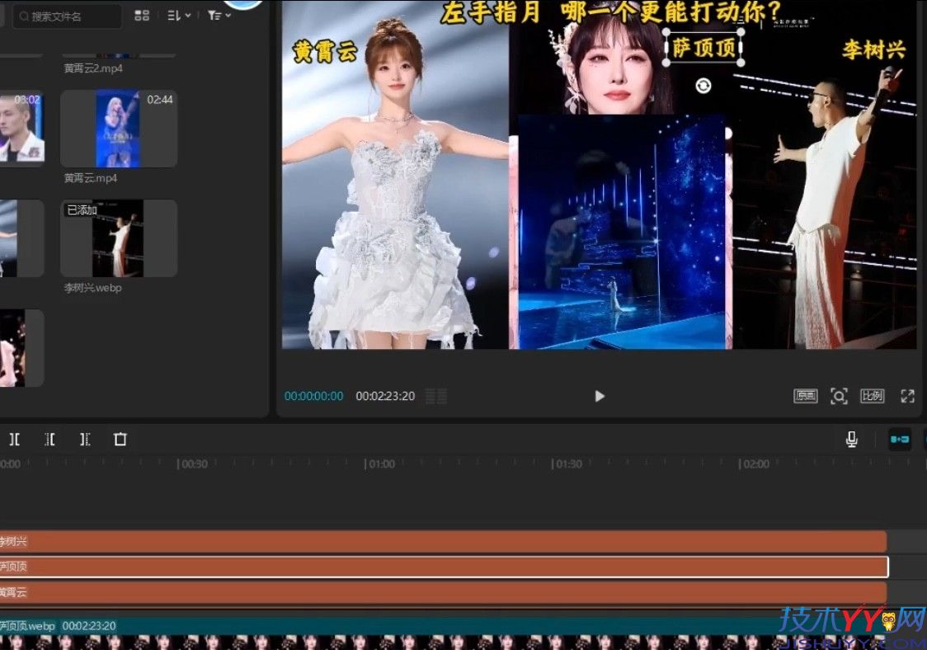Expand the filter dropdown next to sort options
The width and height of the screenshot is (927, 650).
coord(216,15)
